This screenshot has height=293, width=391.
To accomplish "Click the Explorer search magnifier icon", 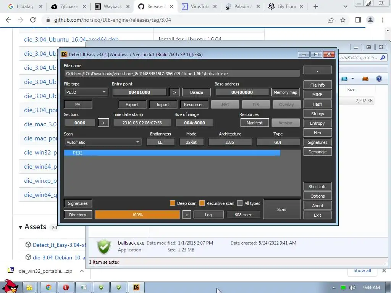I will (383, 58).
